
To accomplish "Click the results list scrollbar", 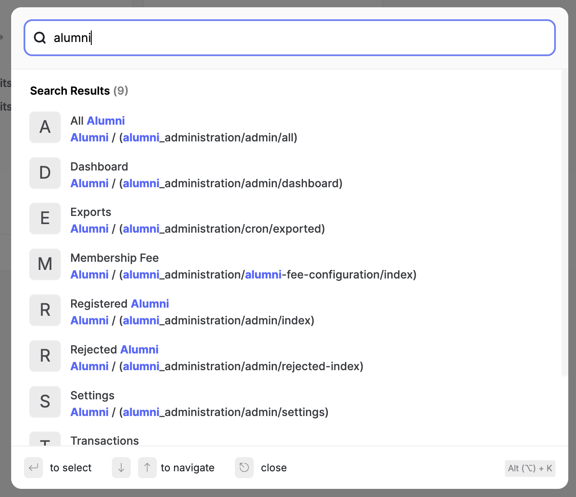I will [x=564, y=223].
